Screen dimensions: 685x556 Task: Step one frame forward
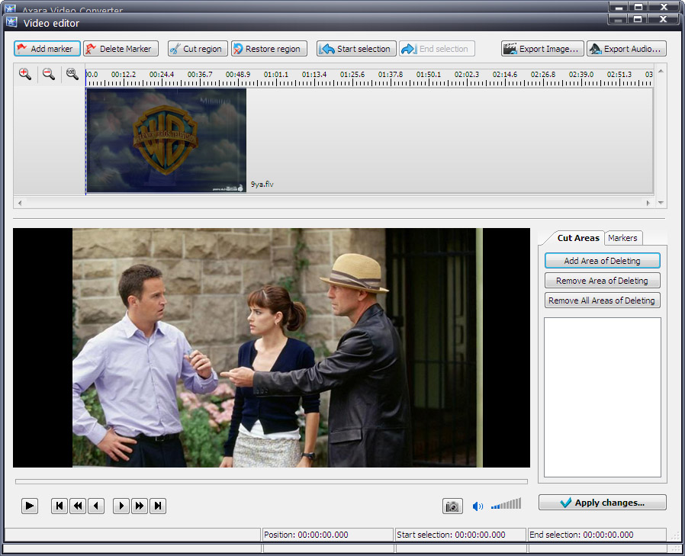[121, 506]
